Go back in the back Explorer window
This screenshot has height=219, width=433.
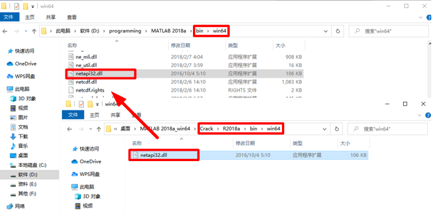point(5,31)
